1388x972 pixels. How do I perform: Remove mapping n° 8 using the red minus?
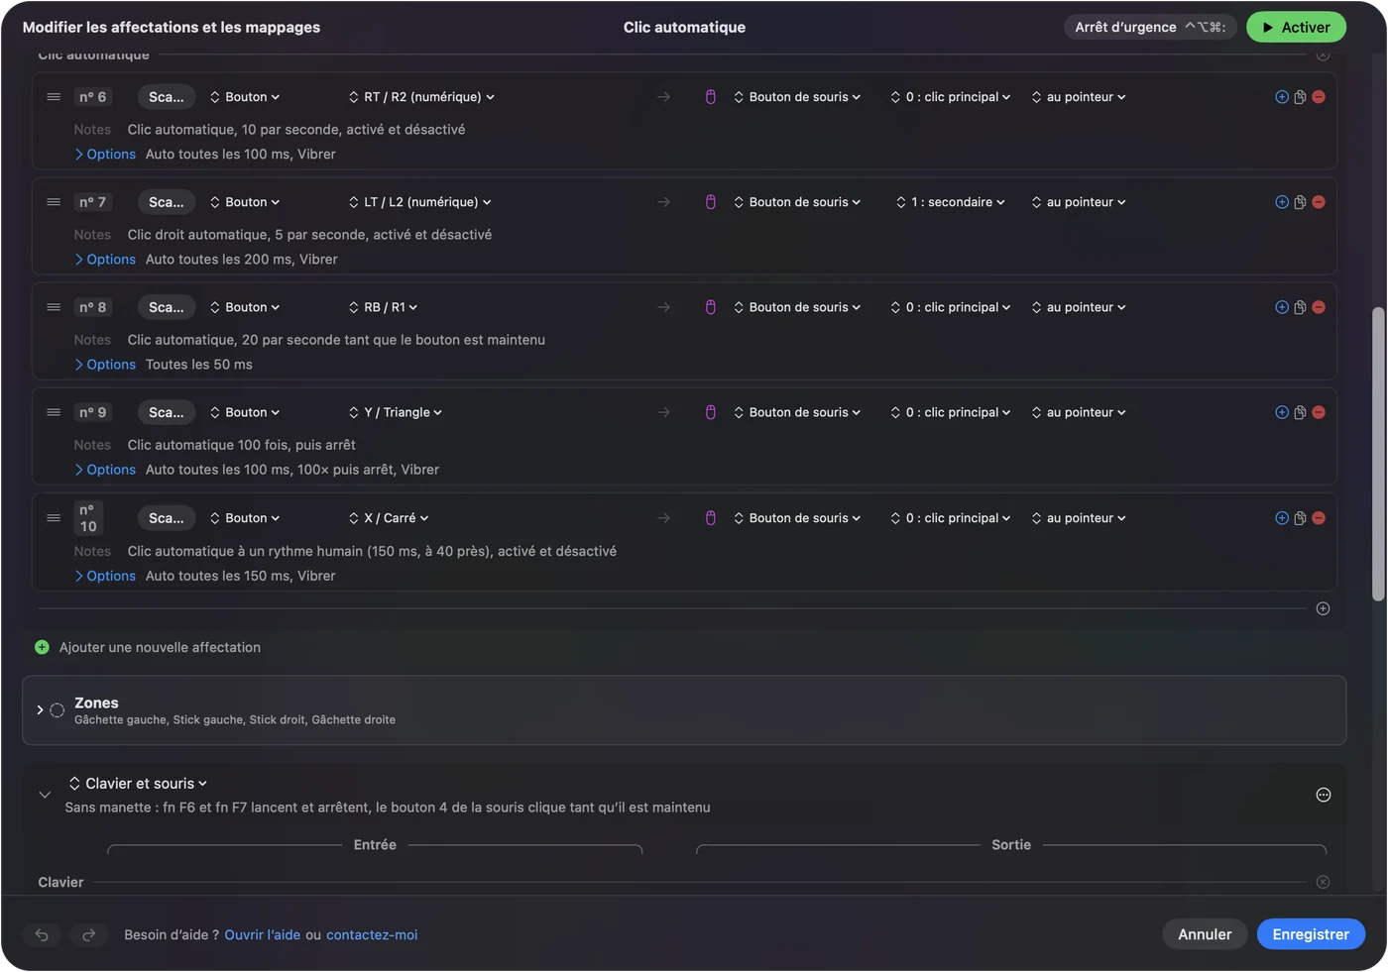(x=1319, y=307)
